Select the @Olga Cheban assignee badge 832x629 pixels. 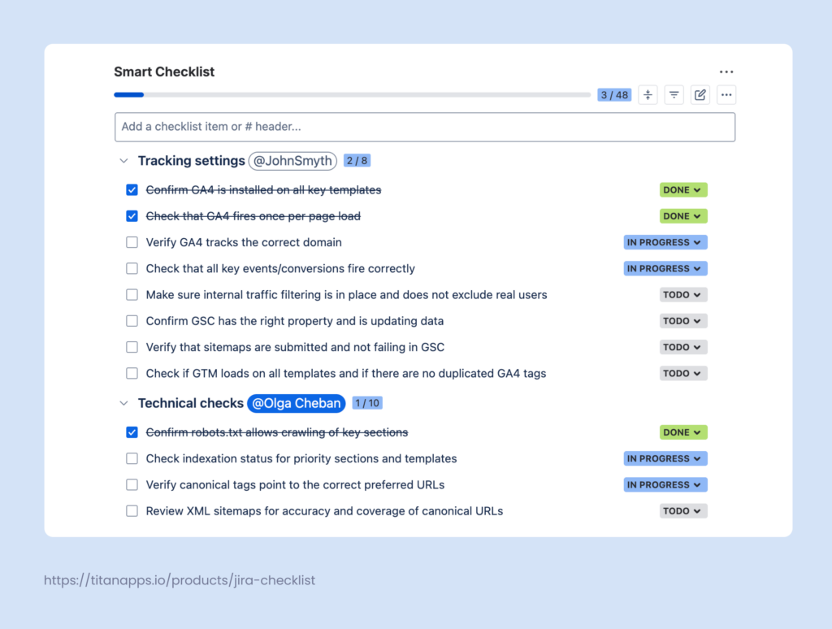(296, 403)
